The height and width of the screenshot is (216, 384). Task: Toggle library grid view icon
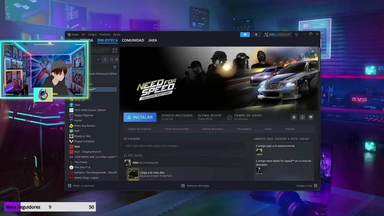click(115, 50)
